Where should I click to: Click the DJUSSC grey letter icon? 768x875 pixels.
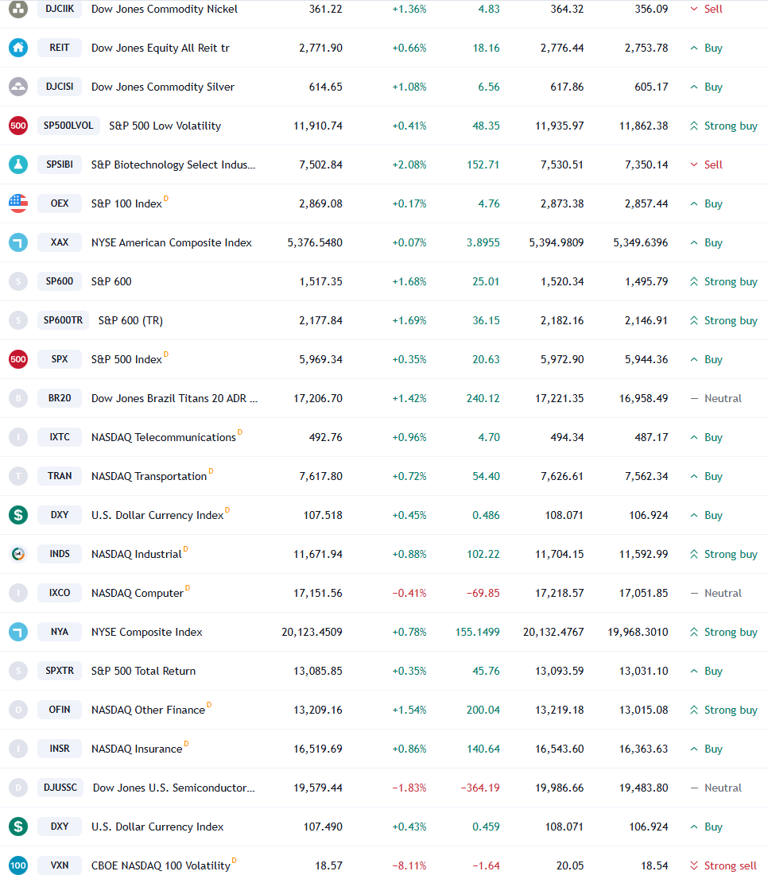coord(18,788)
